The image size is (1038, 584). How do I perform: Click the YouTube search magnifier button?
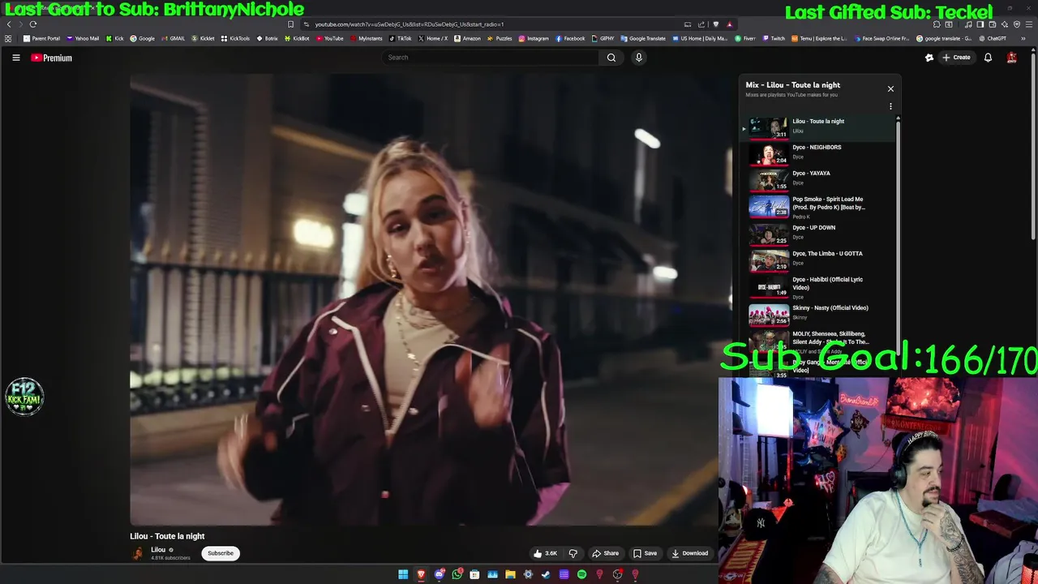point(611,58)
